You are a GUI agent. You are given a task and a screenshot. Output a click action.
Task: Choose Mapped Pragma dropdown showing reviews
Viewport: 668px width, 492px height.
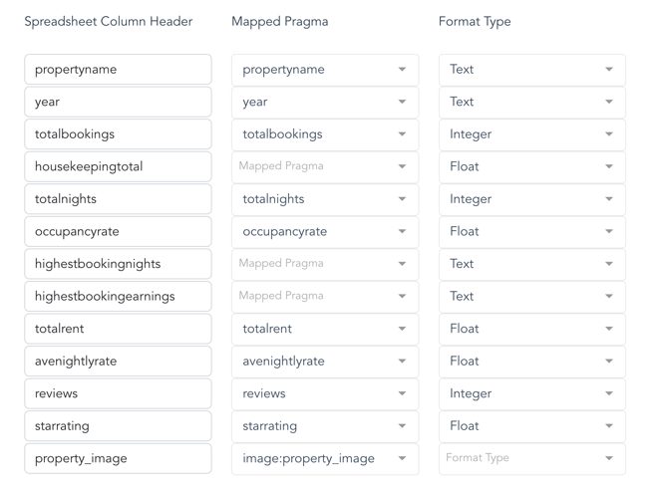coord(325,393)
